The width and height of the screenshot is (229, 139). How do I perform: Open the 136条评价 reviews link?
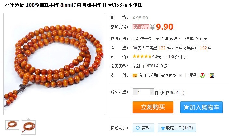178,57
